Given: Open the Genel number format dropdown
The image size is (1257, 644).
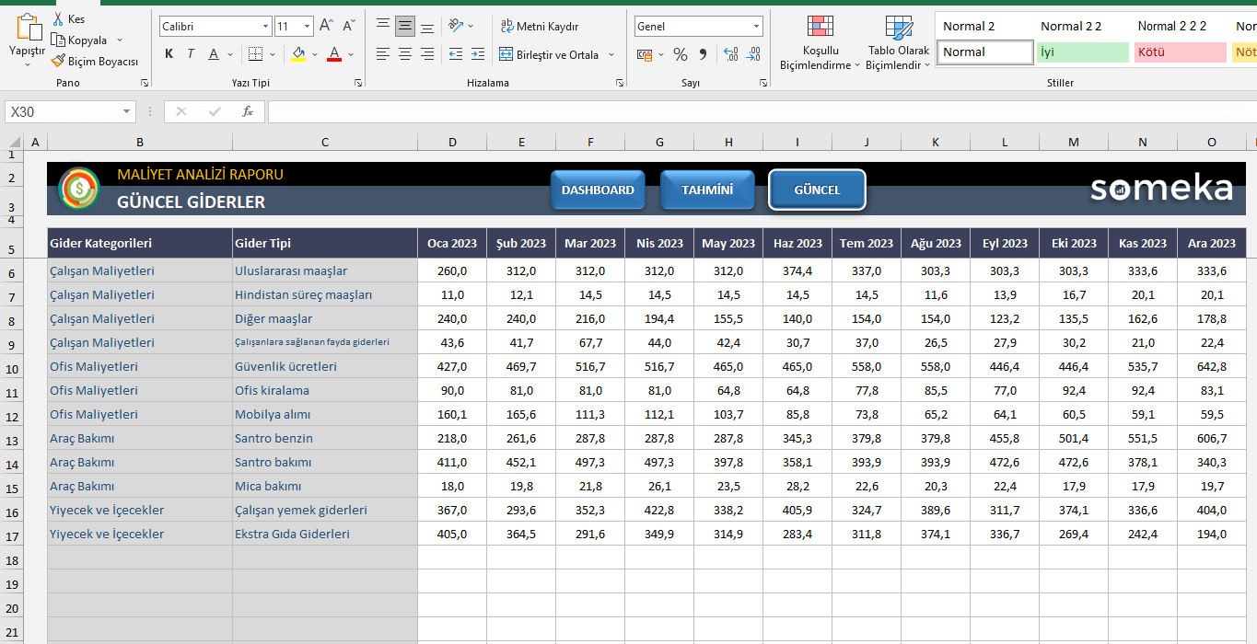Looking at the screenshot, I should pyautogui.click(x=756, y=27).
